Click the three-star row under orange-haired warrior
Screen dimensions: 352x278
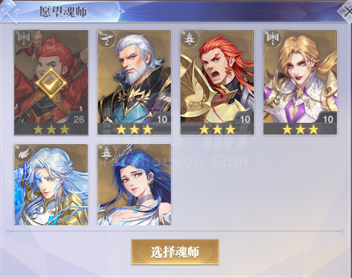[x=217, y=129]
